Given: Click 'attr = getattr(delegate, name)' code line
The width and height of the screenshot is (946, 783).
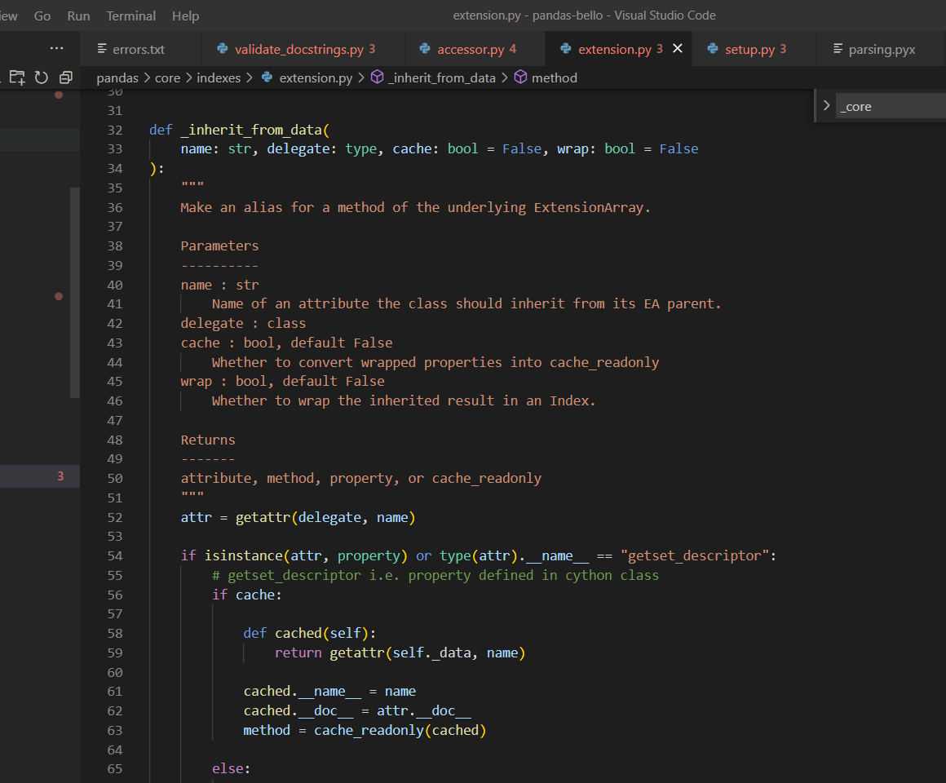Looking at the screenshot, I should (x=298, y=517).
